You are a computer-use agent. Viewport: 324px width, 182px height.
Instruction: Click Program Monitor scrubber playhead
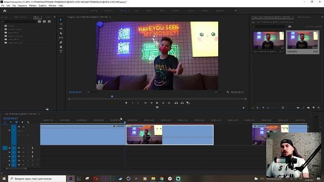[112, 97]
